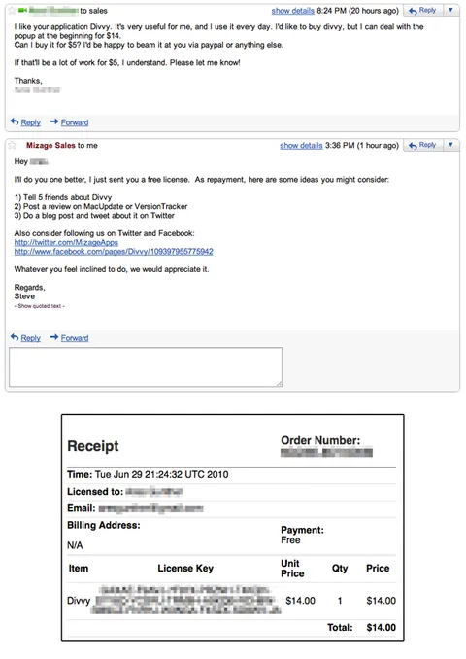Show details of the Mizage Sales email
The height and width of the screenshot is (659, 466).
point(301,146)
